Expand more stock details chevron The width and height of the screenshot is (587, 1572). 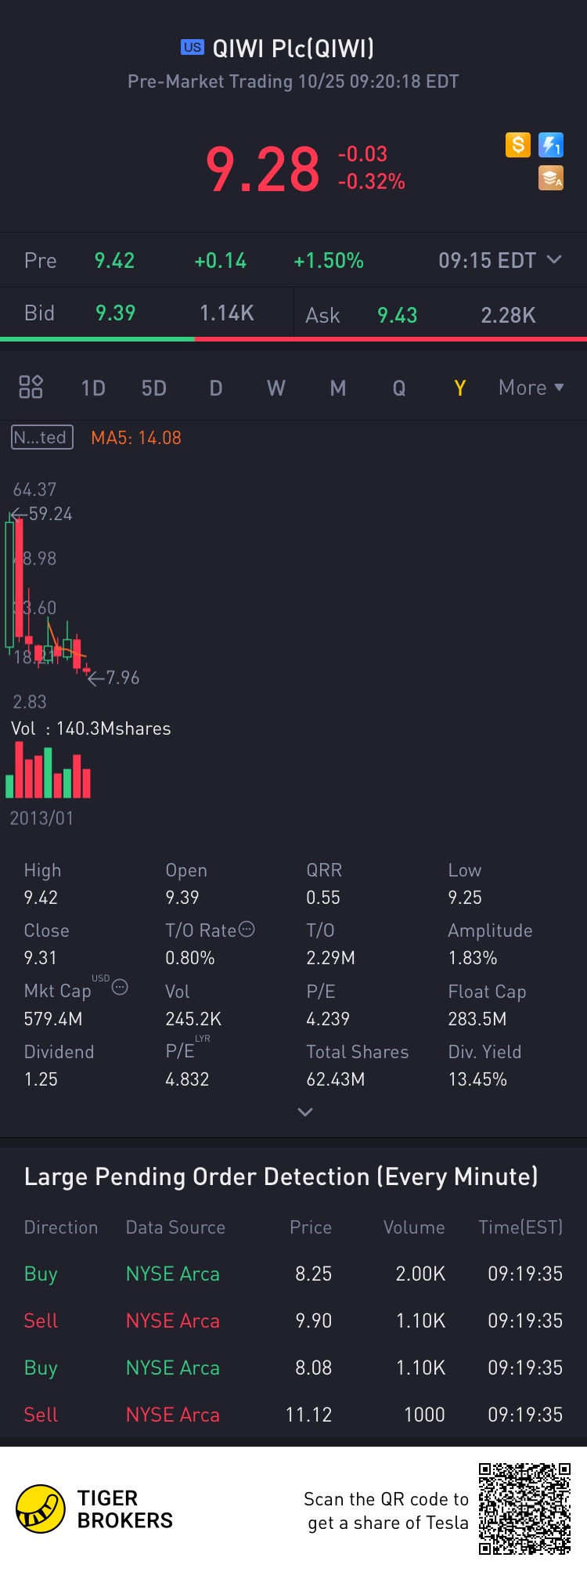pyautogui.click(x=305, y=1112)
